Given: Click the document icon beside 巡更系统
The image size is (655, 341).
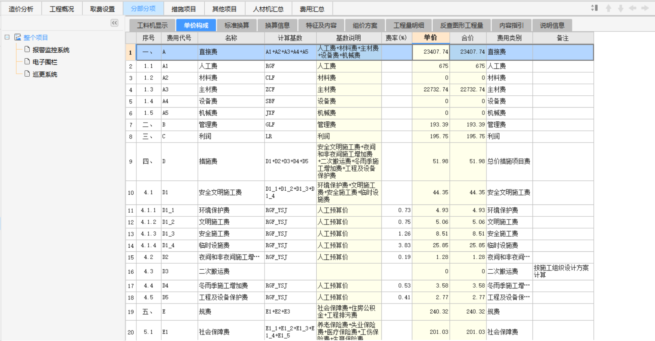Looking at the screenshot, I should click(x=27, y=74).
